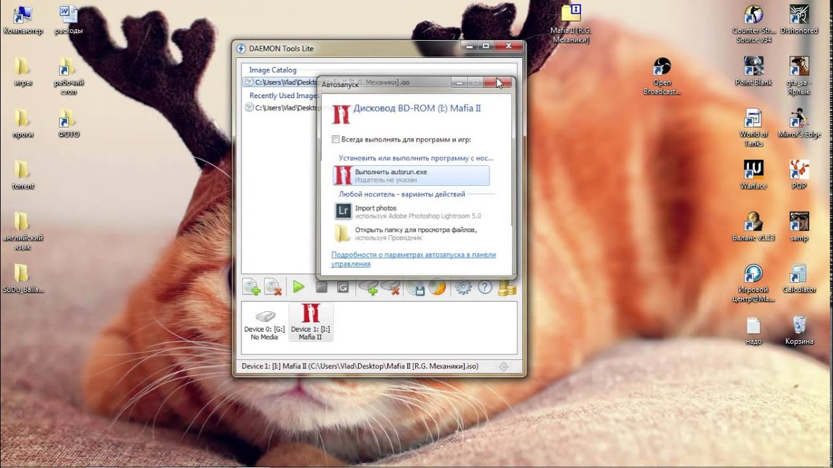Click the green Mount play icon
Viewport: 833px width, 468px height.
click(x=298, y=287)
